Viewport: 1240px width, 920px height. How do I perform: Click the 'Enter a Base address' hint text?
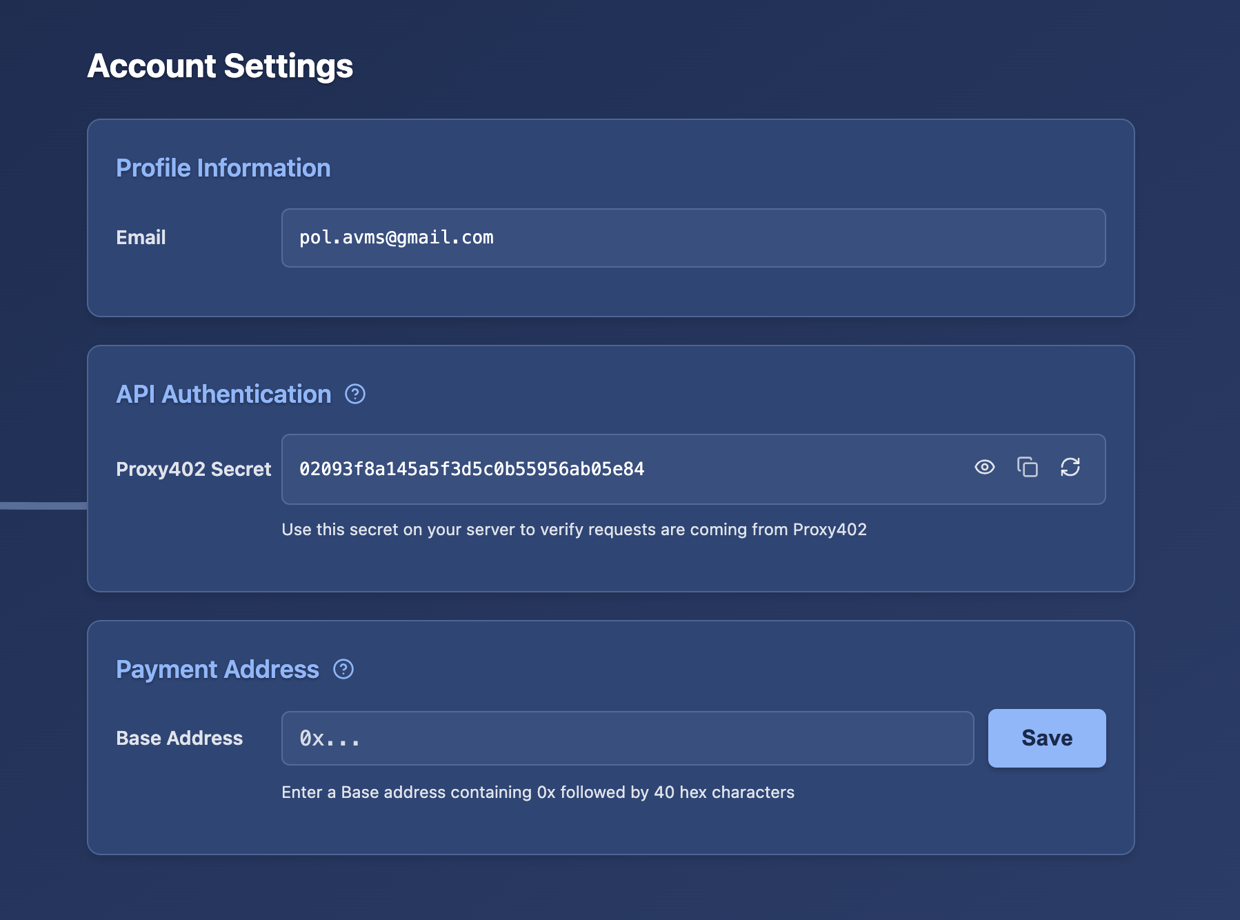pyautogui.click(x=538, y=792)
